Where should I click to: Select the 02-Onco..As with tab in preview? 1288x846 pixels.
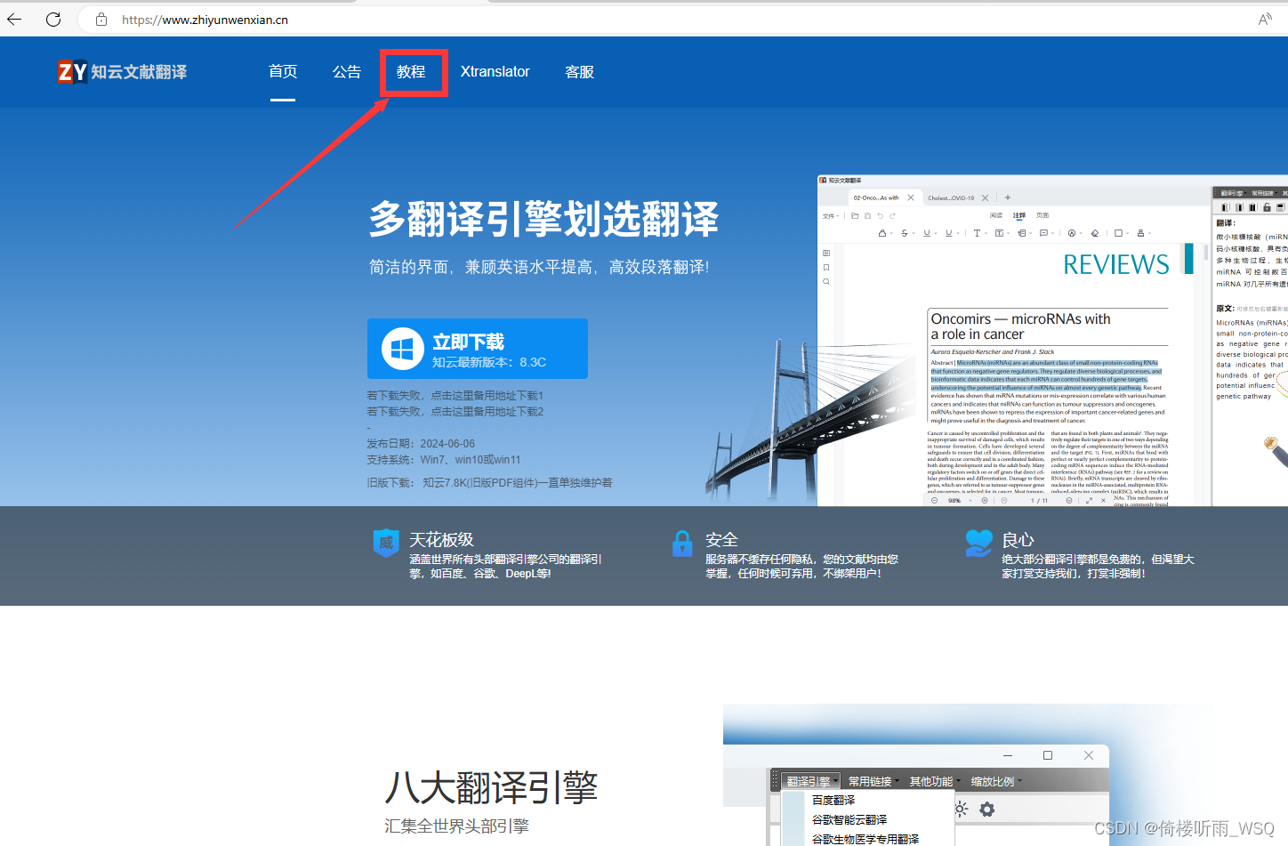click(x=876, y=197)
